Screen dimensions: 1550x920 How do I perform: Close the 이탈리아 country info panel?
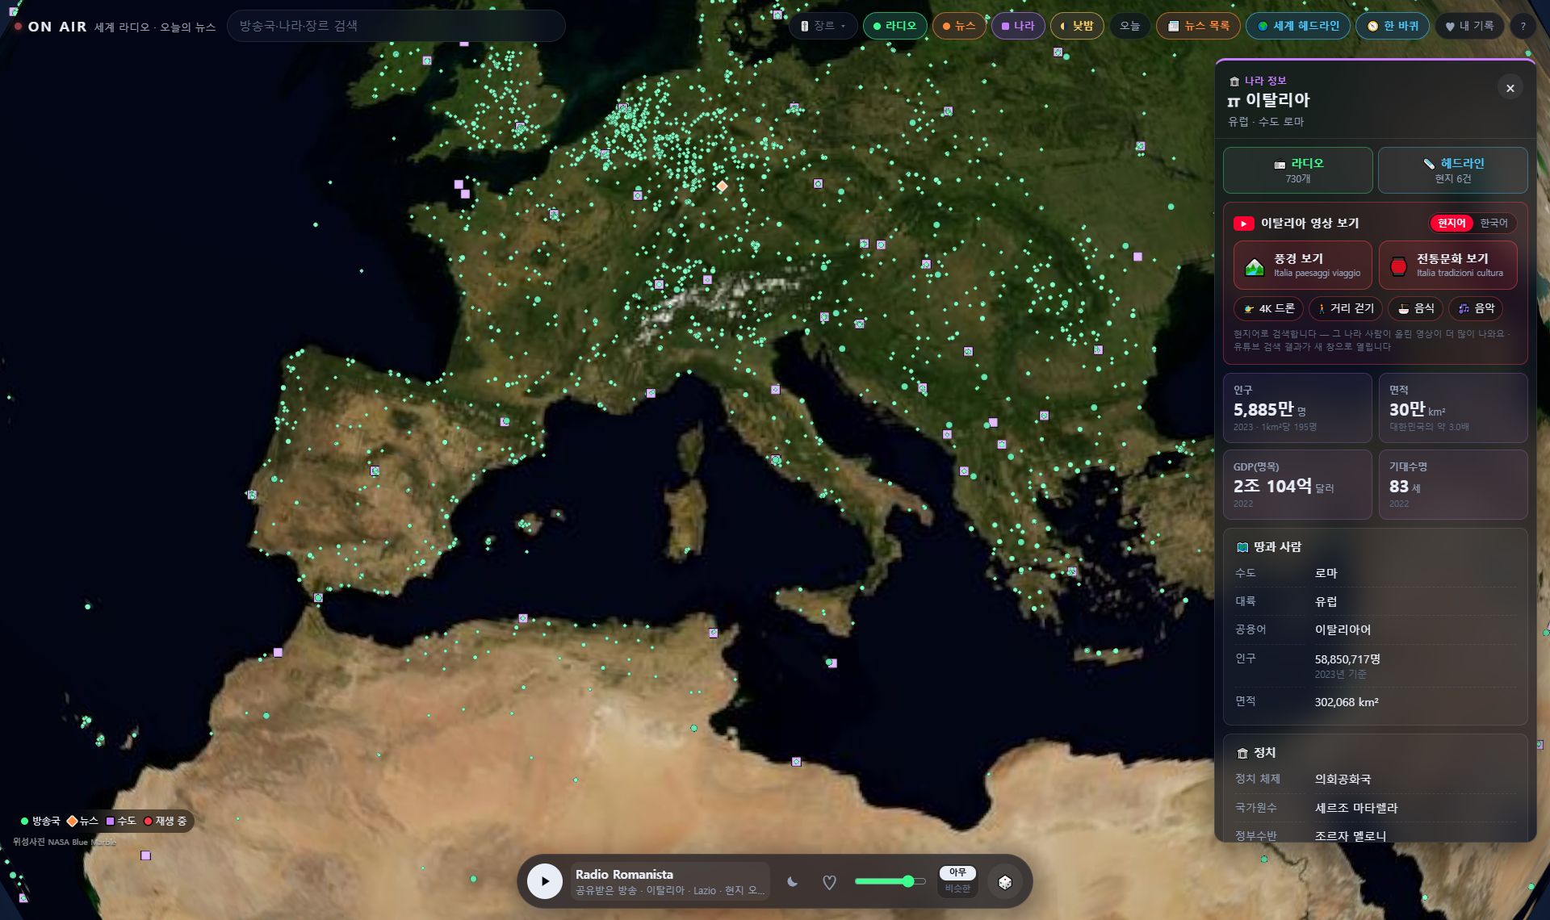pos(1510,88)
